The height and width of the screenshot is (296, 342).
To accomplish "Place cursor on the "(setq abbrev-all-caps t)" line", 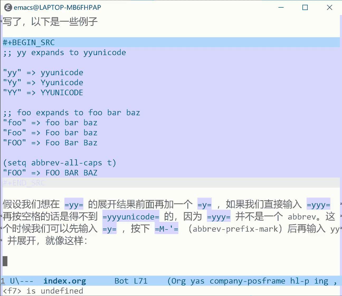I will point(60,163).
